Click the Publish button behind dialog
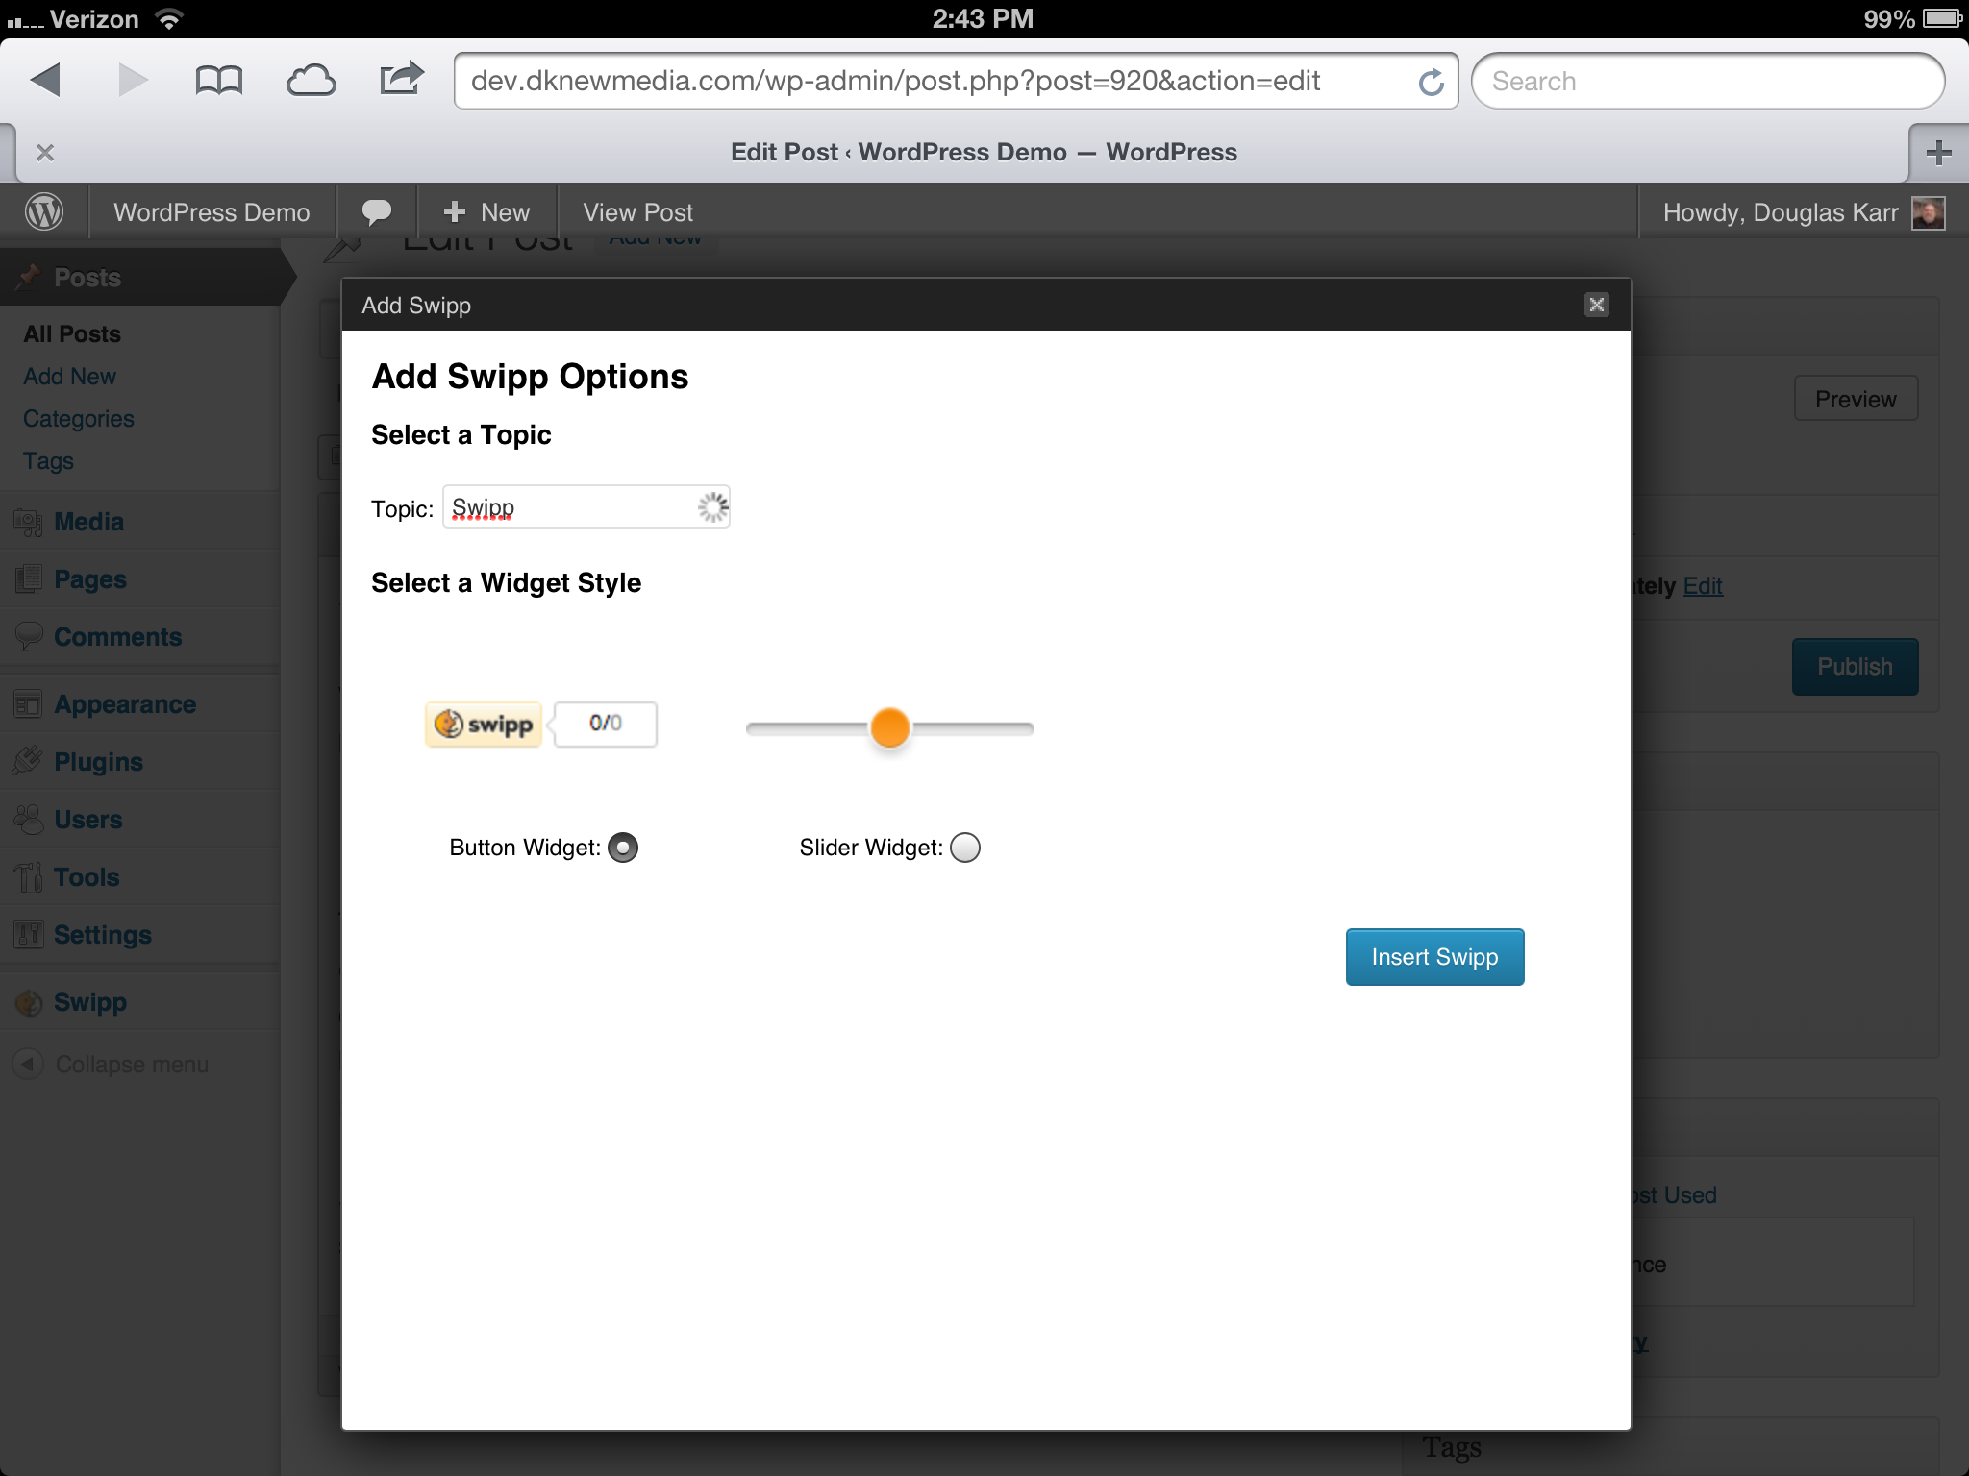Screen dimensions: 1969x1476 1855,666
